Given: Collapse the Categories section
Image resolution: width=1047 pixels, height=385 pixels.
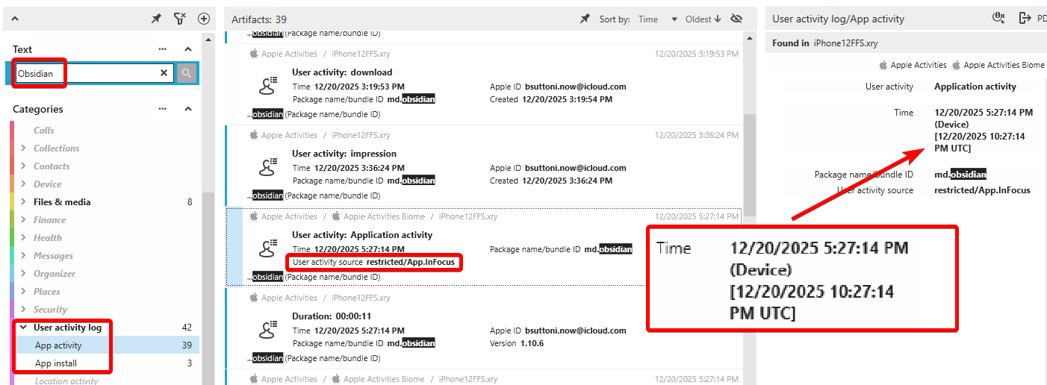Looking at the screenshot, I should pyautogui.click(x=188, y=109).
